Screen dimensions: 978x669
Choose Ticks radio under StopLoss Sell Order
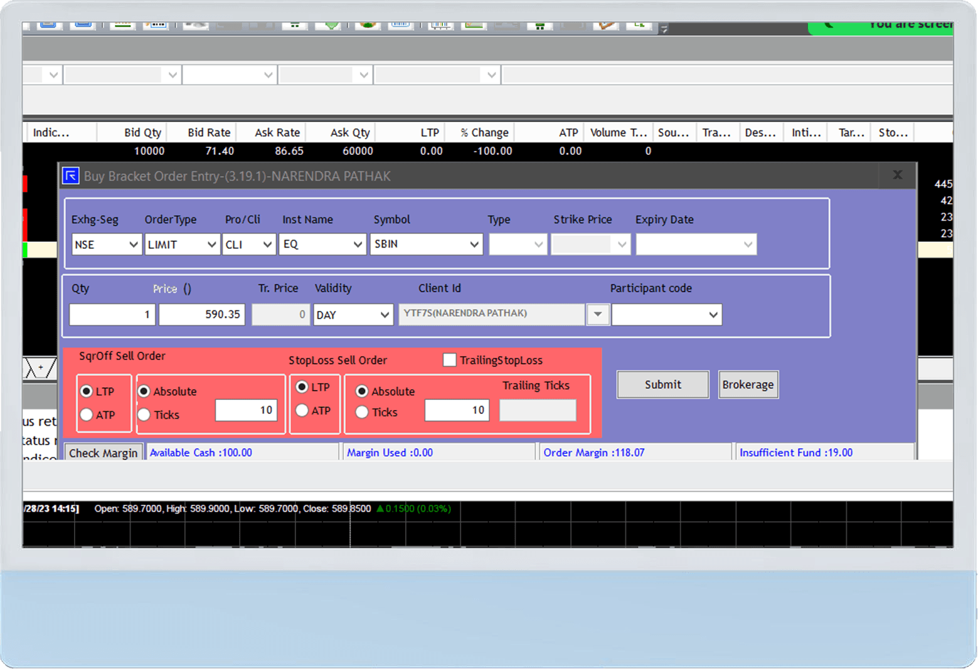pyautogui.click(x=362, y=412)
